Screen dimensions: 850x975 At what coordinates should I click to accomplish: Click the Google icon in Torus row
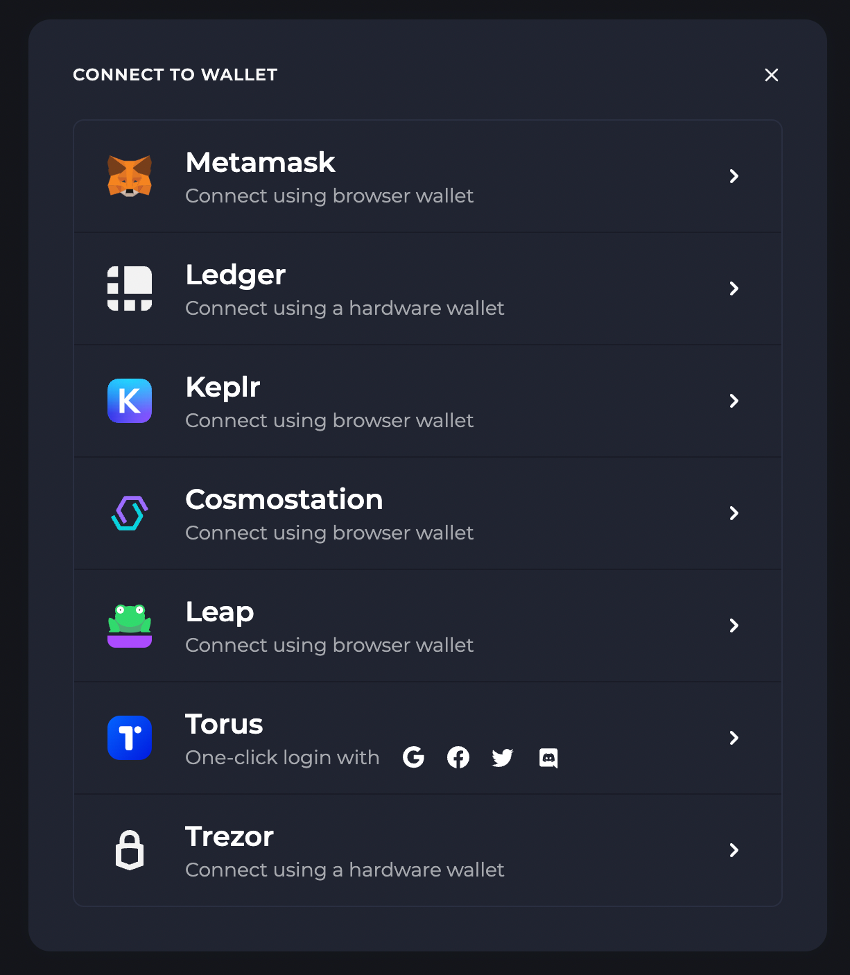point(413,757)
